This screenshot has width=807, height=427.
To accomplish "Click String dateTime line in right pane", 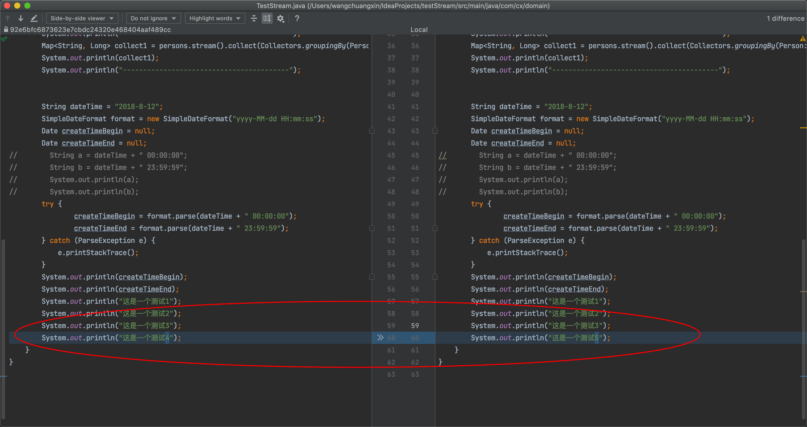I will point(531,106).
